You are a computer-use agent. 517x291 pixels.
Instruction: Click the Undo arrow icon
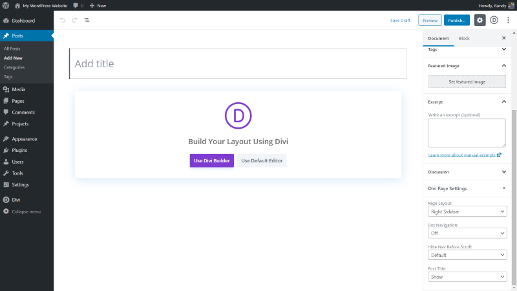pyautogui.click(x=63, y=20)
